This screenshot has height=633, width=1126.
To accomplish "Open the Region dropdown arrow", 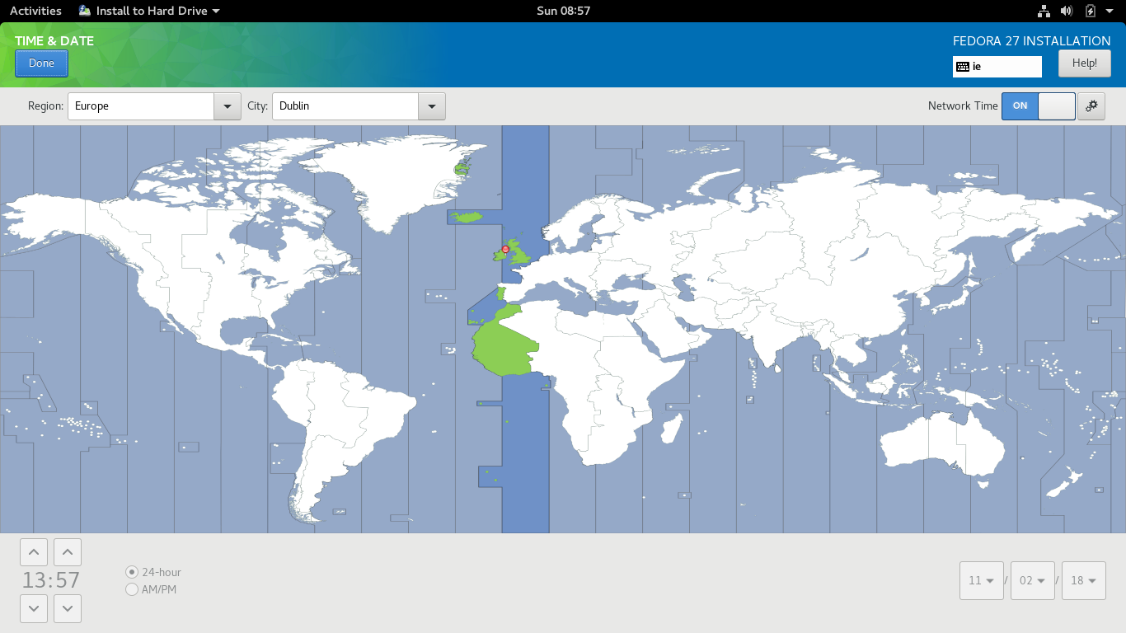I will point(228,106).
